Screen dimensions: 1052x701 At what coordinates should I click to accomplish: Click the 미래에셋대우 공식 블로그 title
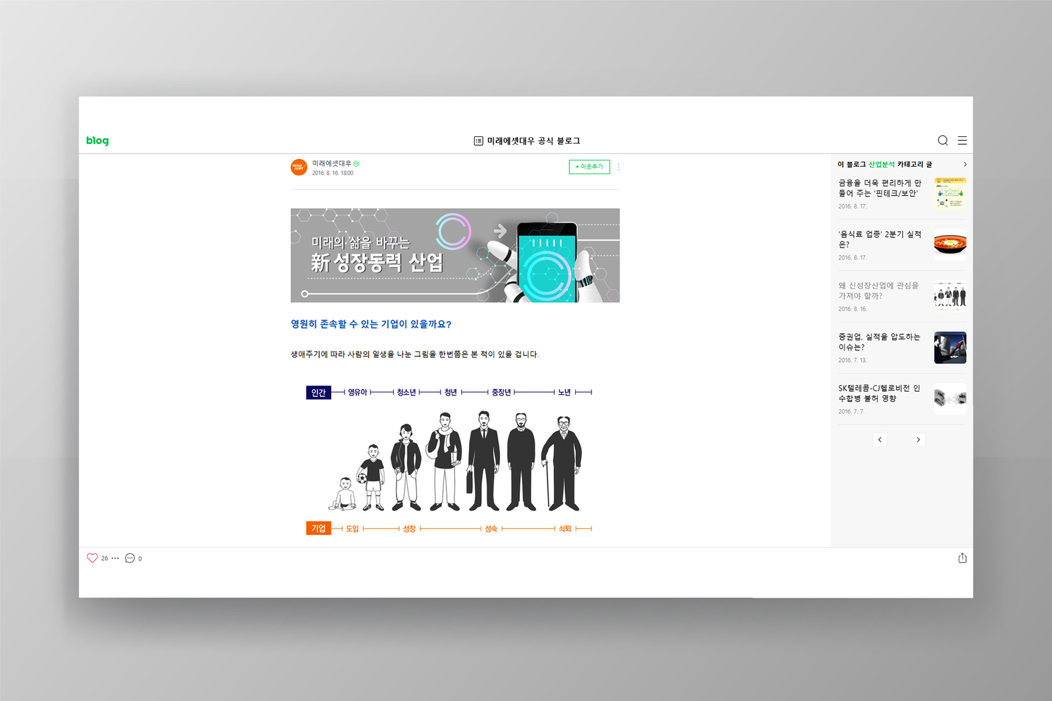coord(533,141)
